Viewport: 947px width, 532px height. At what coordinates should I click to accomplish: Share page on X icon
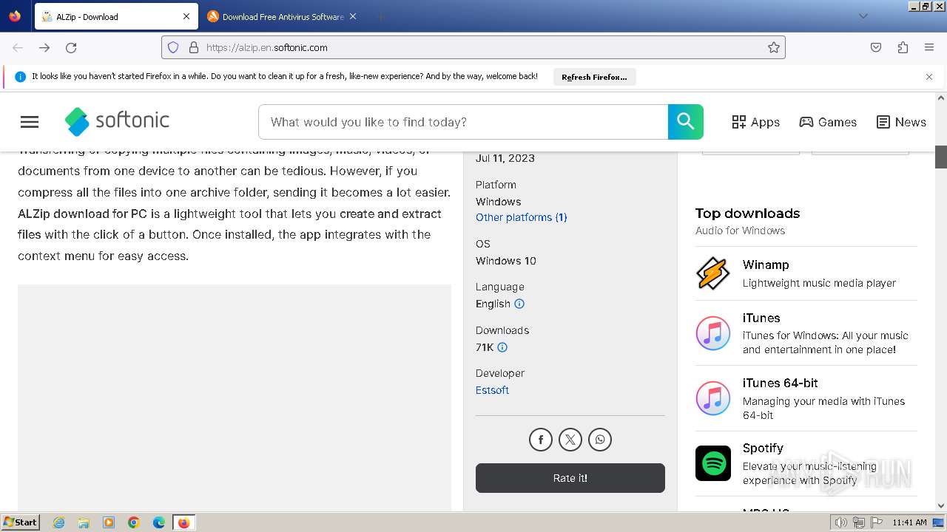570,440
